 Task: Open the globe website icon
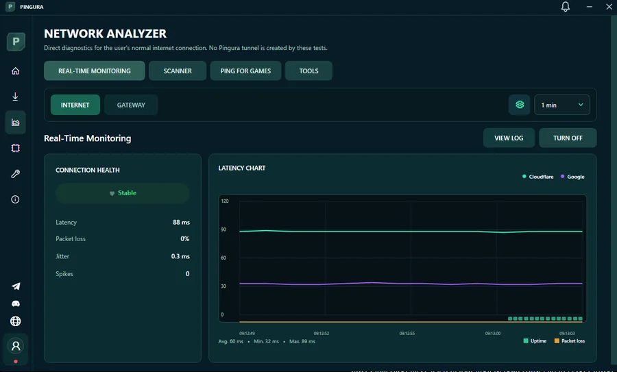(15, 321)
